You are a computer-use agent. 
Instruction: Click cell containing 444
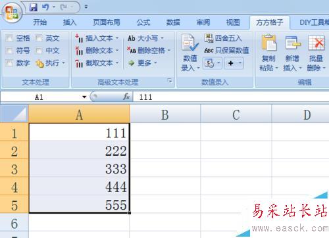[79, 187]
